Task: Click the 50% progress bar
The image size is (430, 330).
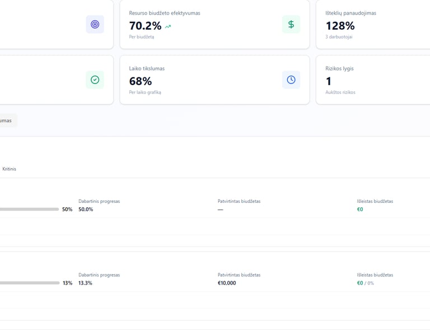Action: coord(29,210)
